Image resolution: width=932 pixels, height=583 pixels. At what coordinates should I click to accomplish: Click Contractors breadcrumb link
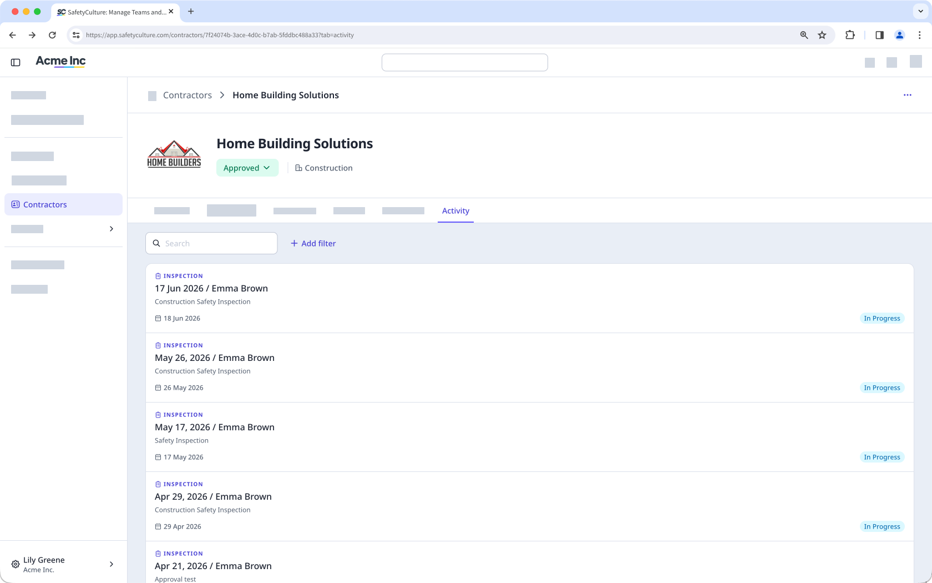pos(188,95)
